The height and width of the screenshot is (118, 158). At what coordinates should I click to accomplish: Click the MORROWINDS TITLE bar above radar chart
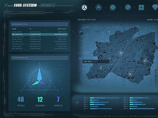coord(39,58)
